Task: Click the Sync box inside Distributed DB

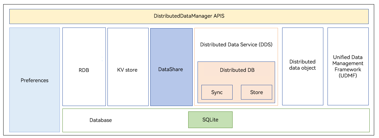Action: 217,92
